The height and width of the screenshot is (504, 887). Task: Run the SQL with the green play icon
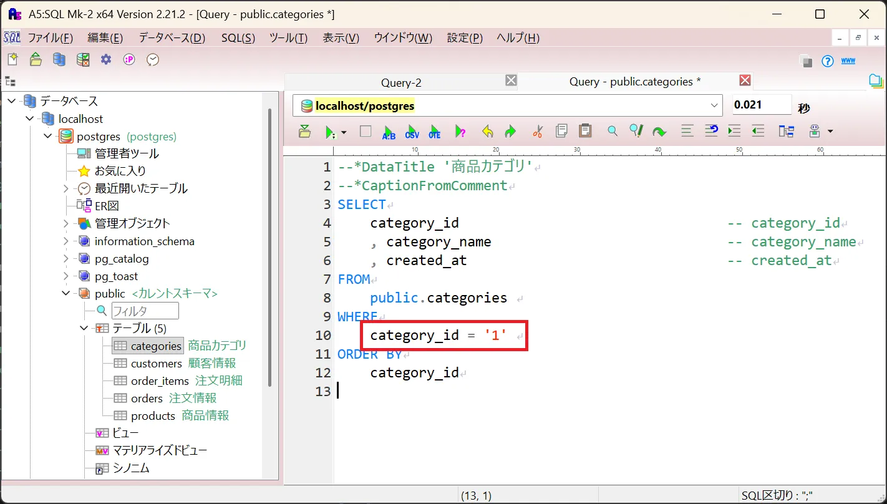pos(330,132)
